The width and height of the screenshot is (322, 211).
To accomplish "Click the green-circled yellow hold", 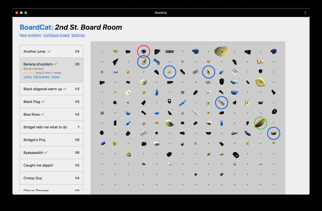I will coord(260,123).
